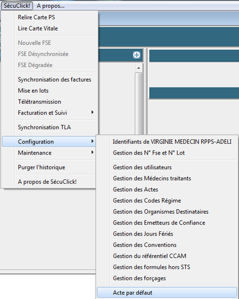Open the A propos... menu
Image resolution: width=239 pixels, height=299 pixels.
(x=50, y=6)
